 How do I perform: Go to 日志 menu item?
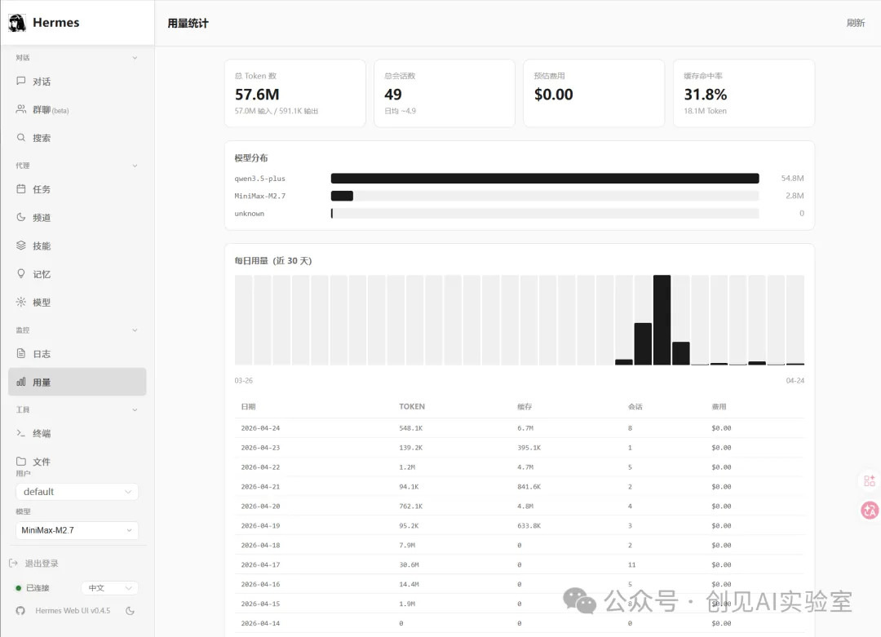[x=77, y=354]
